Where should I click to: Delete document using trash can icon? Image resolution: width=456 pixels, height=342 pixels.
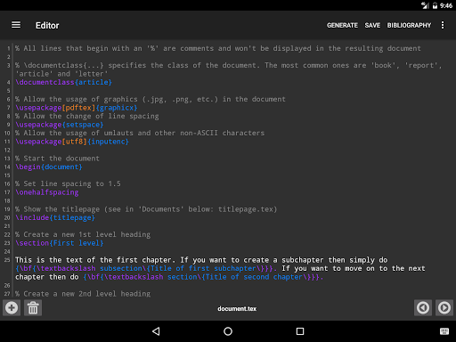[33, 307]
